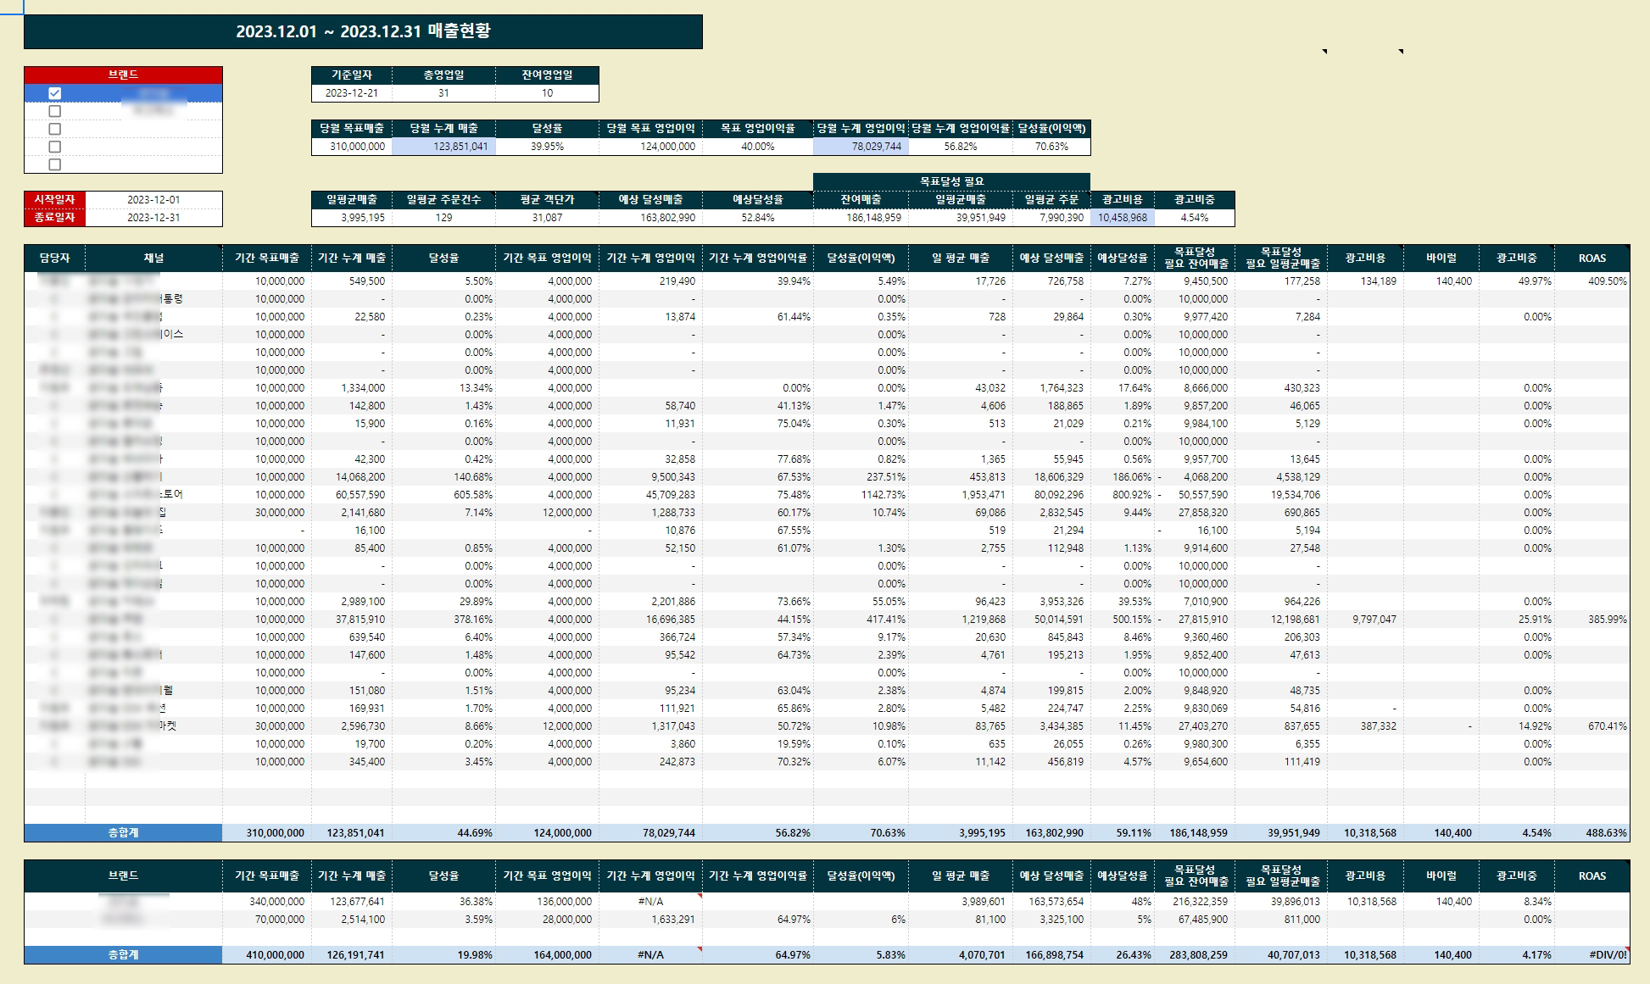The height and width of the screenshot is (984, 1650).
Task: Tick the second brand checkbox
Action: point(55,111)
